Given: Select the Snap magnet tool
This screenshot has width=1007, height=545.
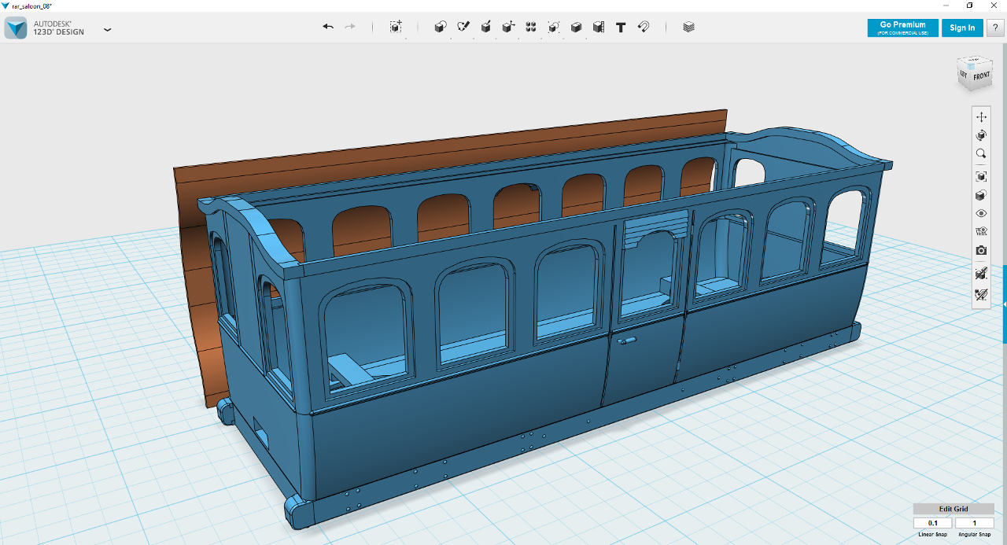Looking at the screenshot, I should (x=644, y=27).
